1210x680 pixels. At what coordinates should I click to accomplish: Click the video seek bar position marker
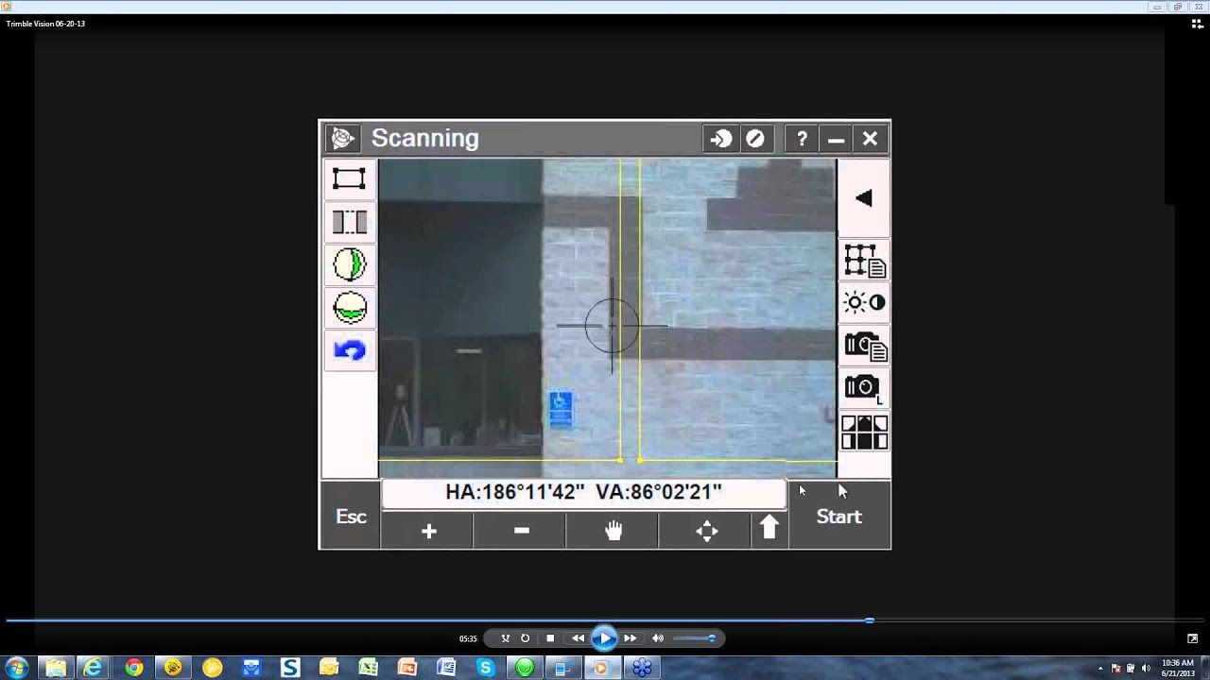tap(869, 620)
